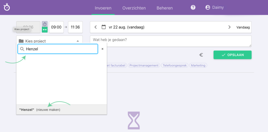
Task: Click the euro billable icon
Action: [x=201, y=55]
